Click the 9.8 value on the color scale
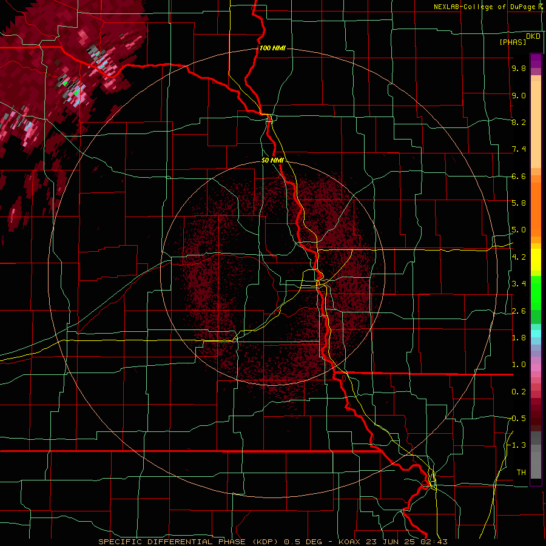 point(519,69)
